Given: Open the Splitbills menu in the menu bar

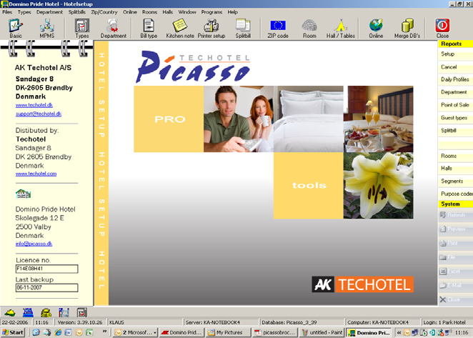Looking at the screenshot, I should click(x=77, y=12).
